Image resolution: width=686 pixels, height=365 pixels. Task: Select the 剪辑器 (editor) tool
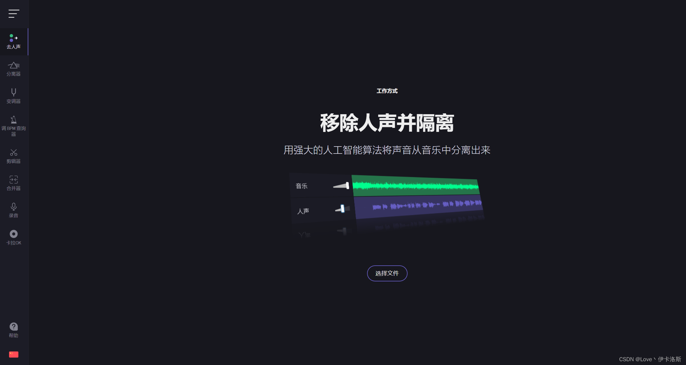13,156
